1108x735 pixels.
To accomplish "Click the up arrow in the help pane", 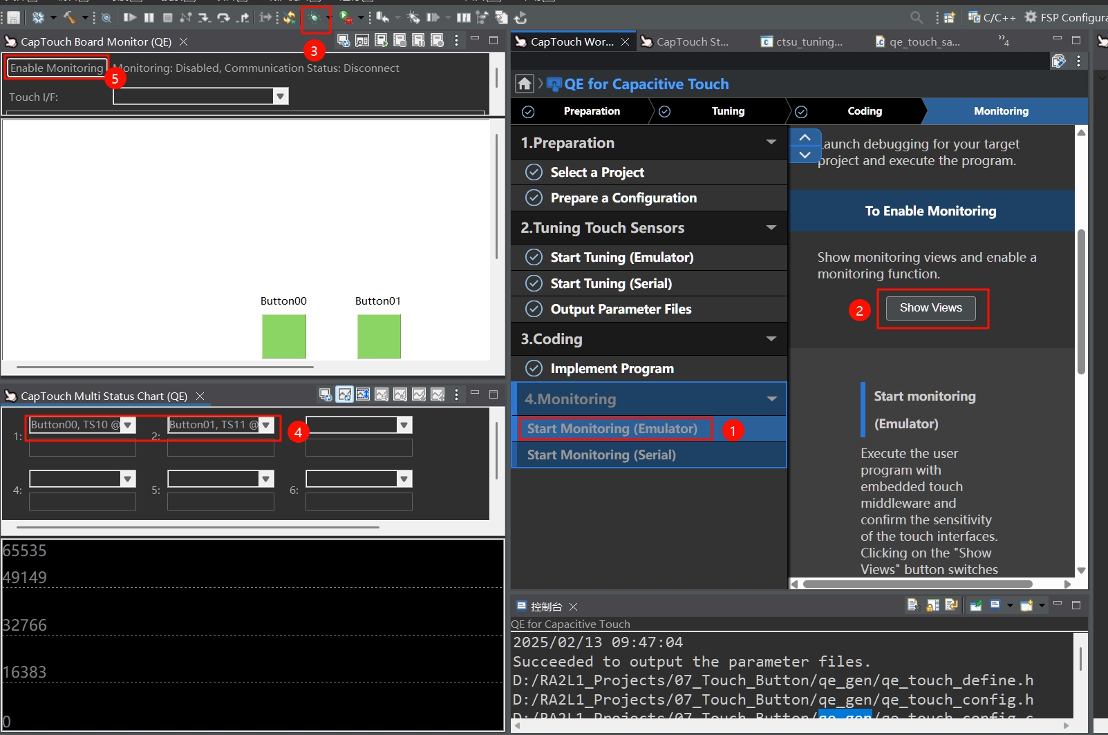I will 805,137.
